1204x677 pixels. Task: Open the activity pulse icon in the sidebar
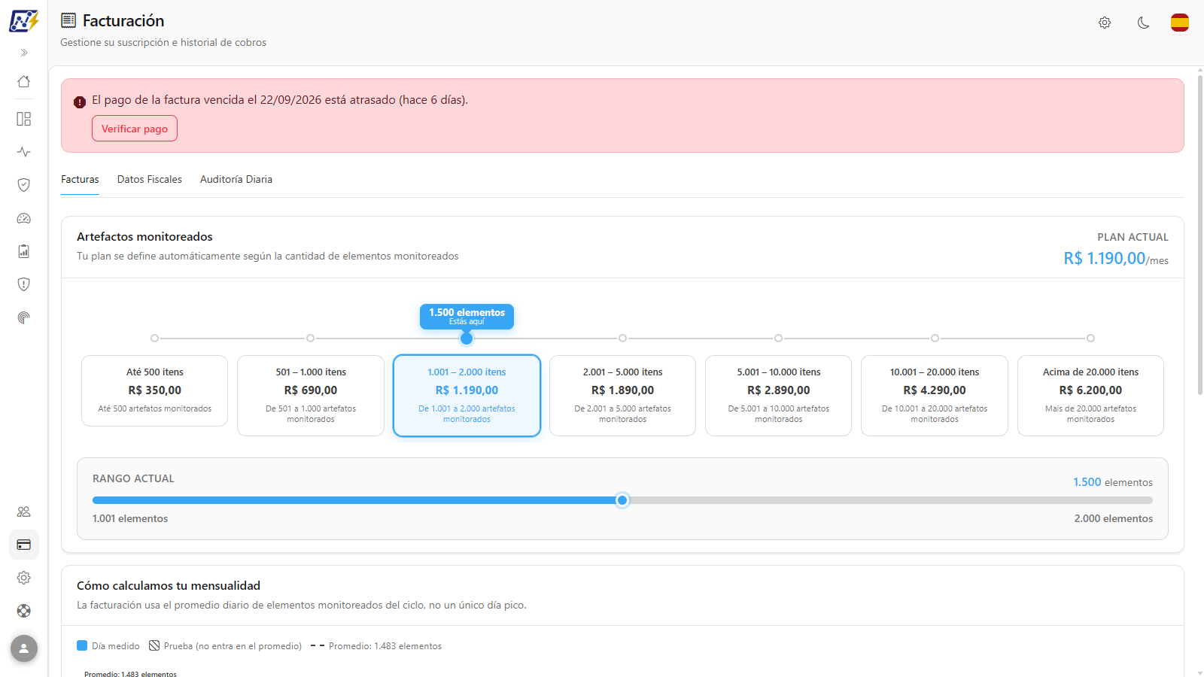coord(24,152)
